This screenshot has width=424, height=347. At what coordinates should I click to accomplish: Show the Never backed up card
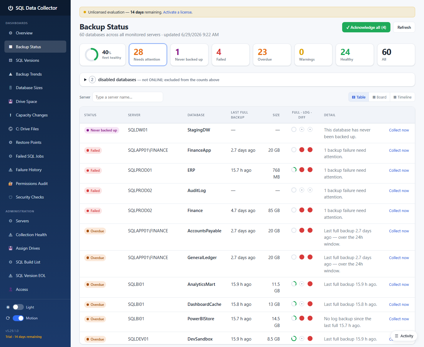189,55
